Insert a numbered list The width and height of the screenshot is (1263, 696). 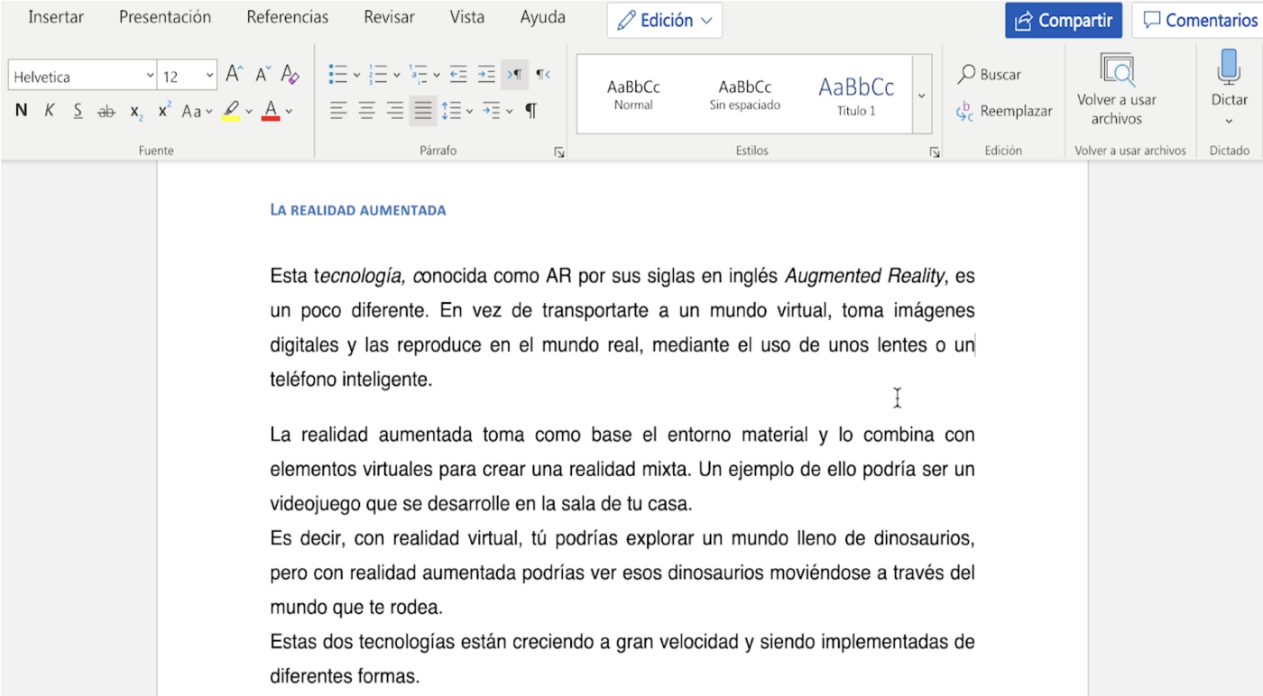coord(378,75)
